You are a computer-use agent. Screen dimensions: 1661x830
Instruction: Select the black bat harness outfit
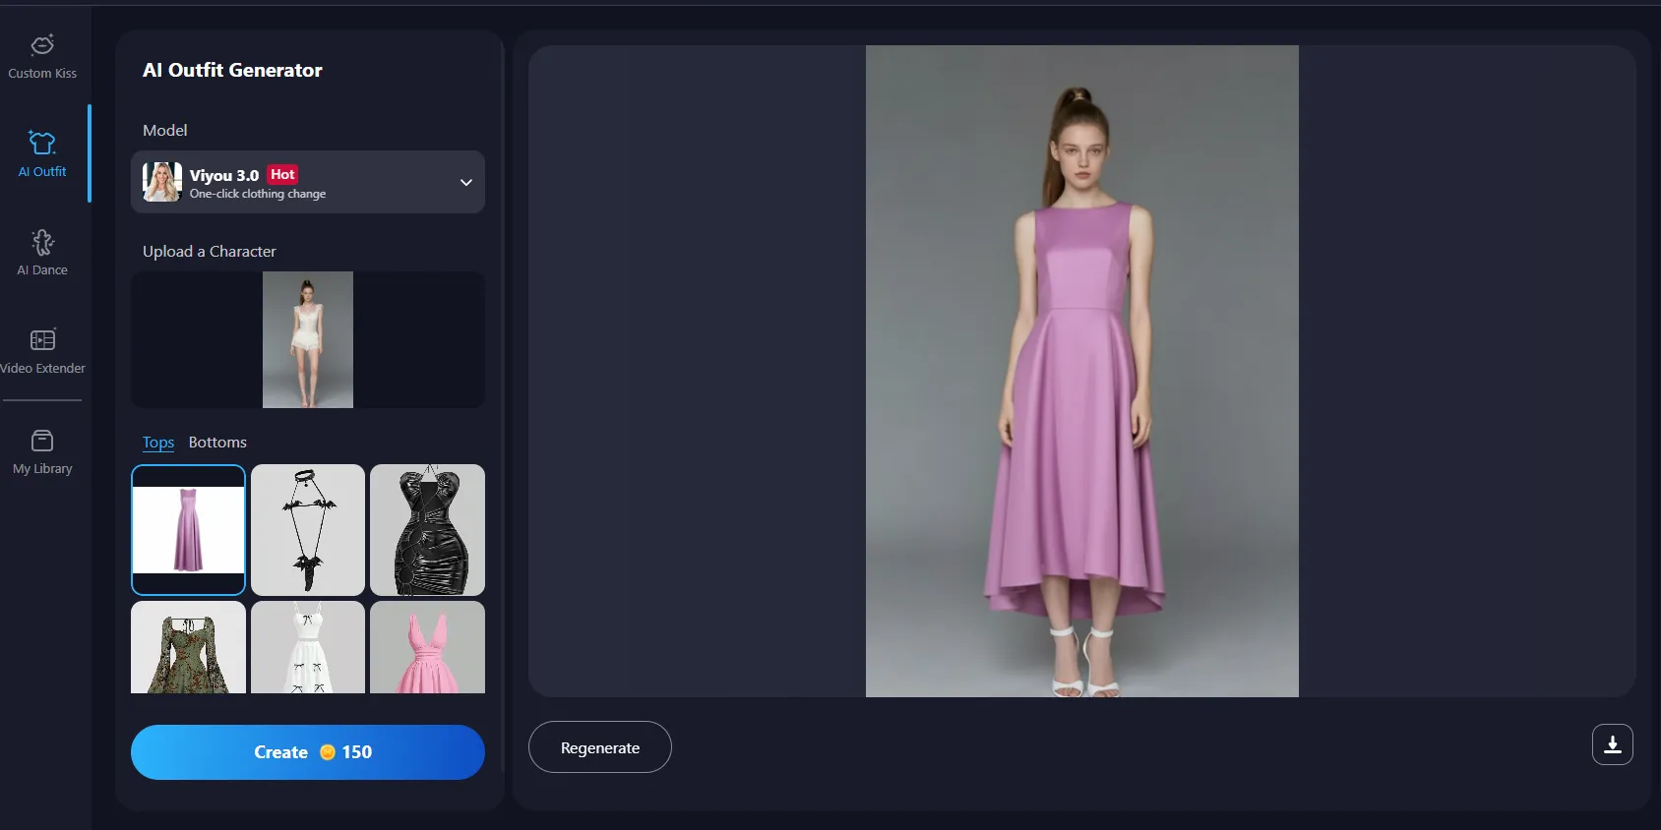308,530
